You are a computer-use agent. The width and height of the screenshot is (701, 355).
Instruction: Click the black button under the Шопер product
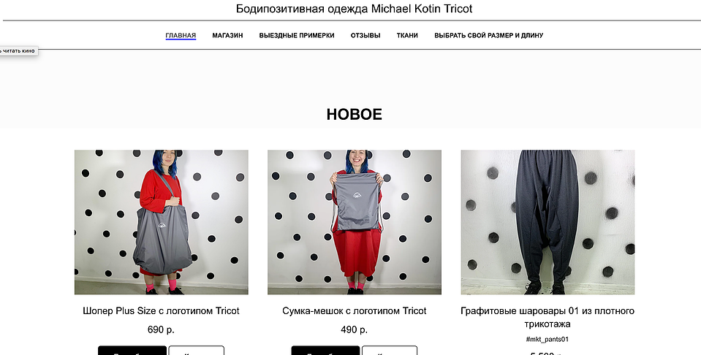tap(132, 351)
